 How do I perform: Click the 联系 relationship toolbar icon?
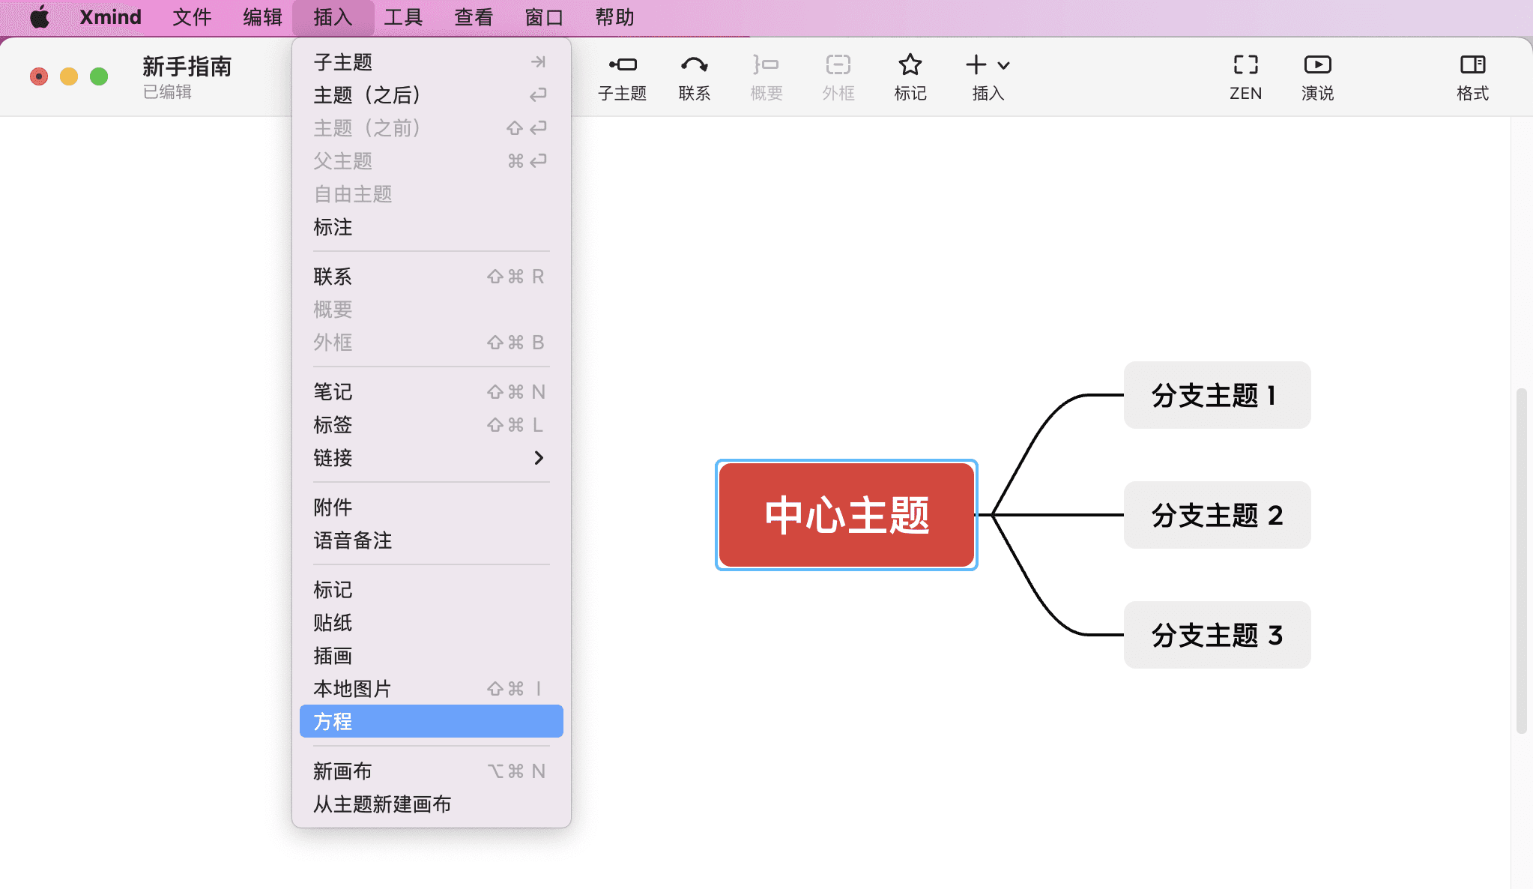[694, 75]
